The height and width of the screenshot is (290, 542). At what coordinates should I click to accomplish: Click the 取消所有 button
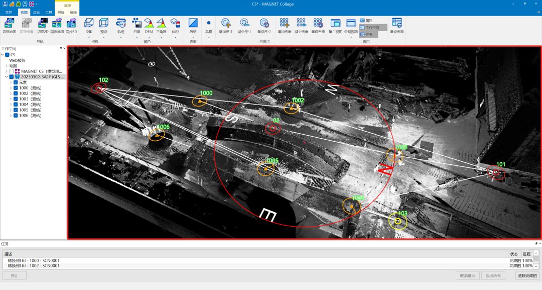(493, 276)
